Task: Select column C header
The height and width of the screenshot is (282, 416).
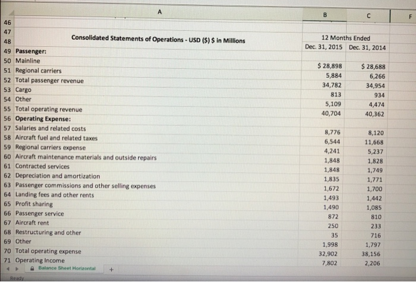Action: point(368,15)
